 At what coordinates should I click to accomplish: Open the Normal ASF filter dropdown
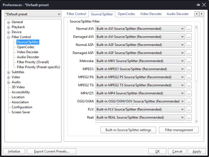140,45
